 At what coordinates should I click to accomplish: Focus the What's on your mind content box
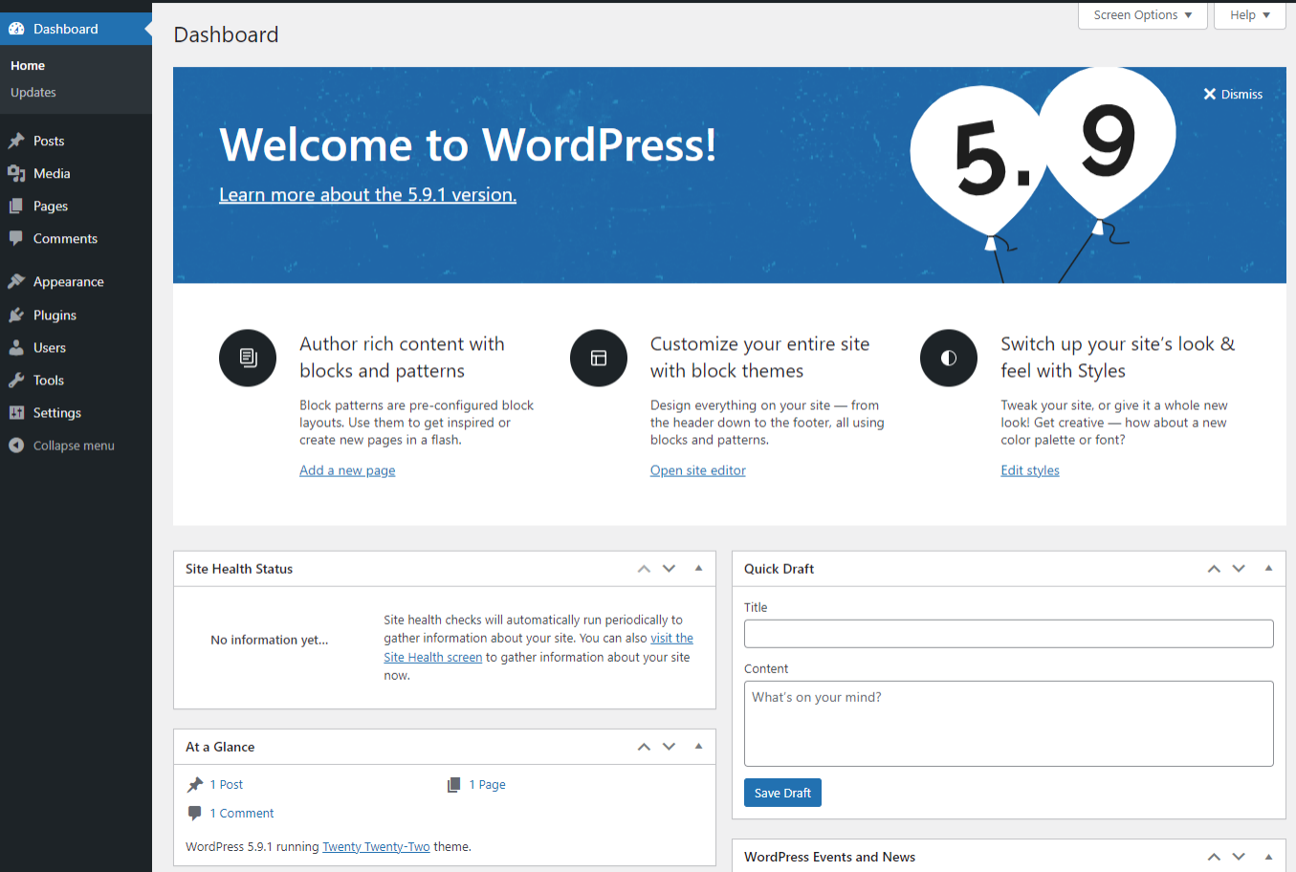tap(1009, 724)
